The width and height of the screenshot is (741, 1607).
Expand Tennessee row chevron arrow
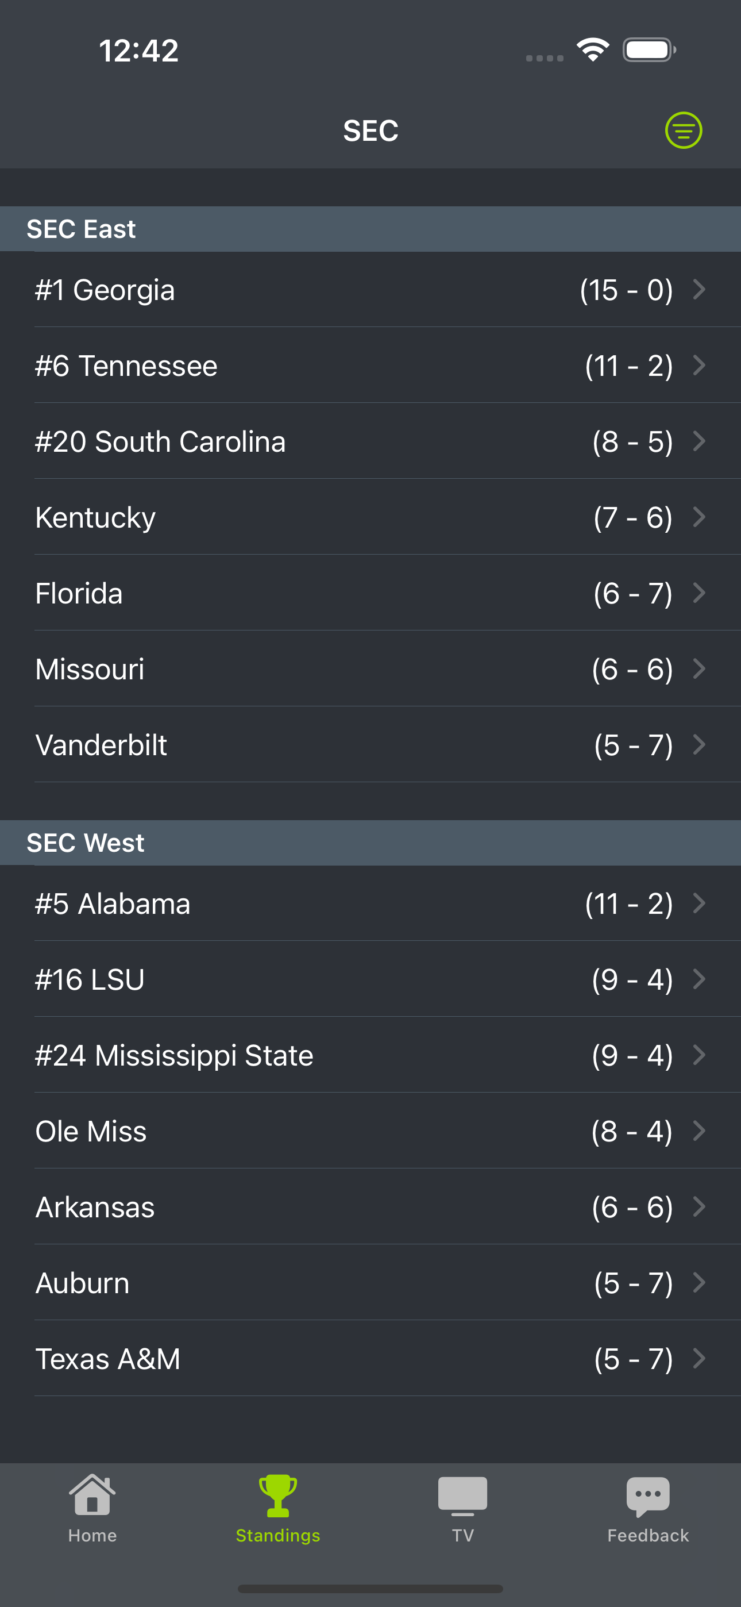pyautogui.click(x=699, y=365)
